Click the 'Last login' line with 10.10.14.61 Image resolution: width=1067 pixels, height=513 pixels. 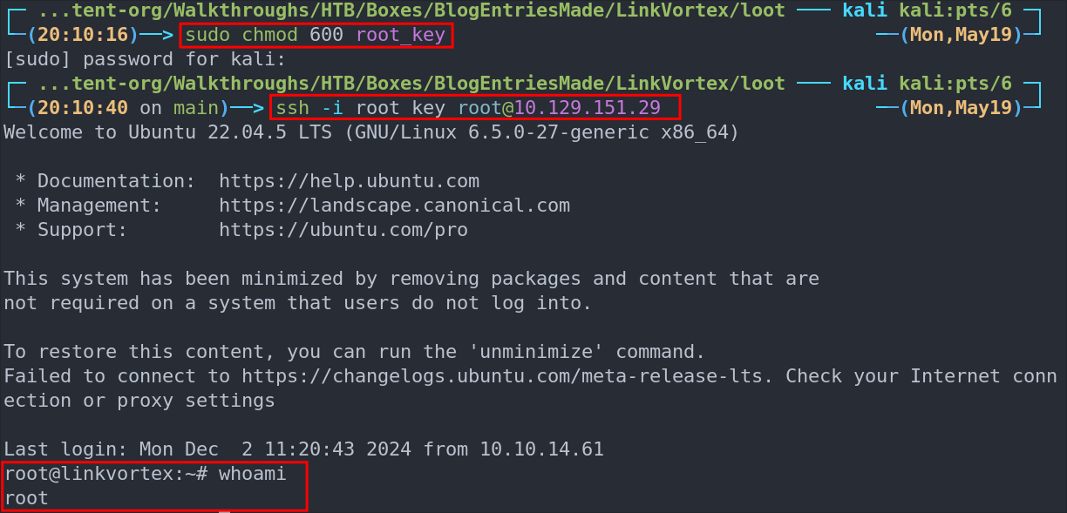pos(303,449)
